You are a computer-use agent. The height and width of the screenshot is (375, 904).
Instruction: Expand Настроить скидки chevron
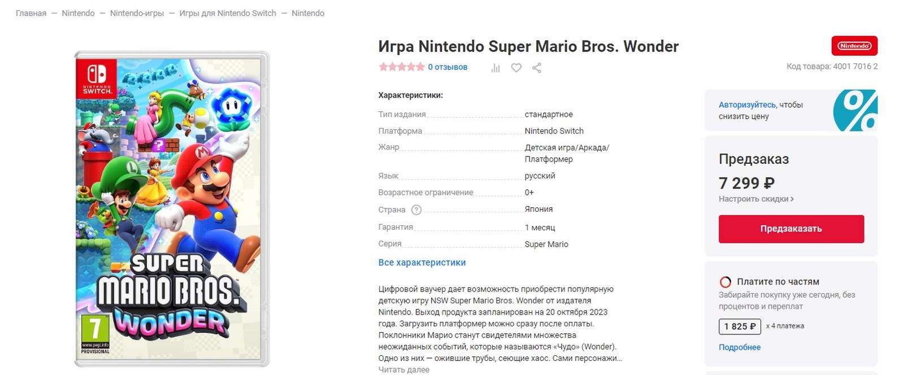tap(792, 199)
